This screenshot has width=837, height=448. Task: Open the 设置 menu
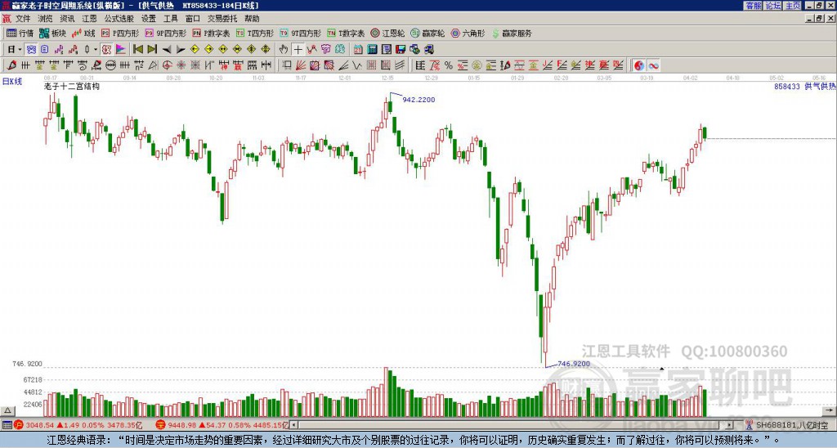(x=149, y=19)
